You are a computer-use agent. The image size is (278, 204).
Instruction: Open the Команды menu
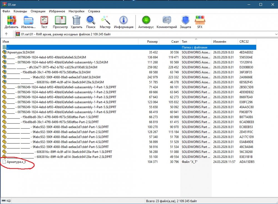pyautogui.click(x=20, y=11)
